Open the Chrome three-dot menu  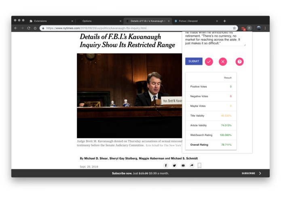tap(265, 28)
